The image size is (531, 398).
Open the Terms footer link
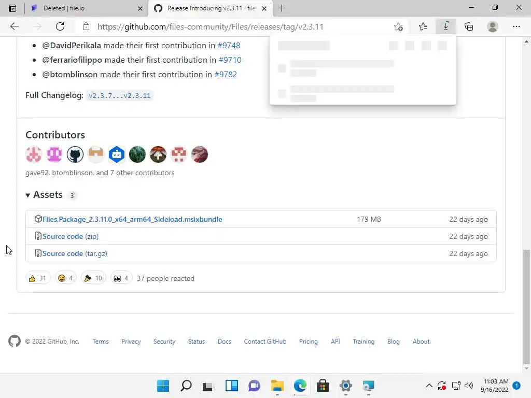(x=101, y=342)
